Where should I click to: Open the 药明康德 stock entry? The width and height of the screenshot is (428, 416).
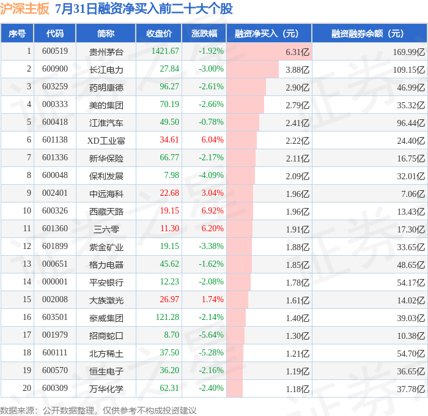pyautogui.click(x=106, y=87)
